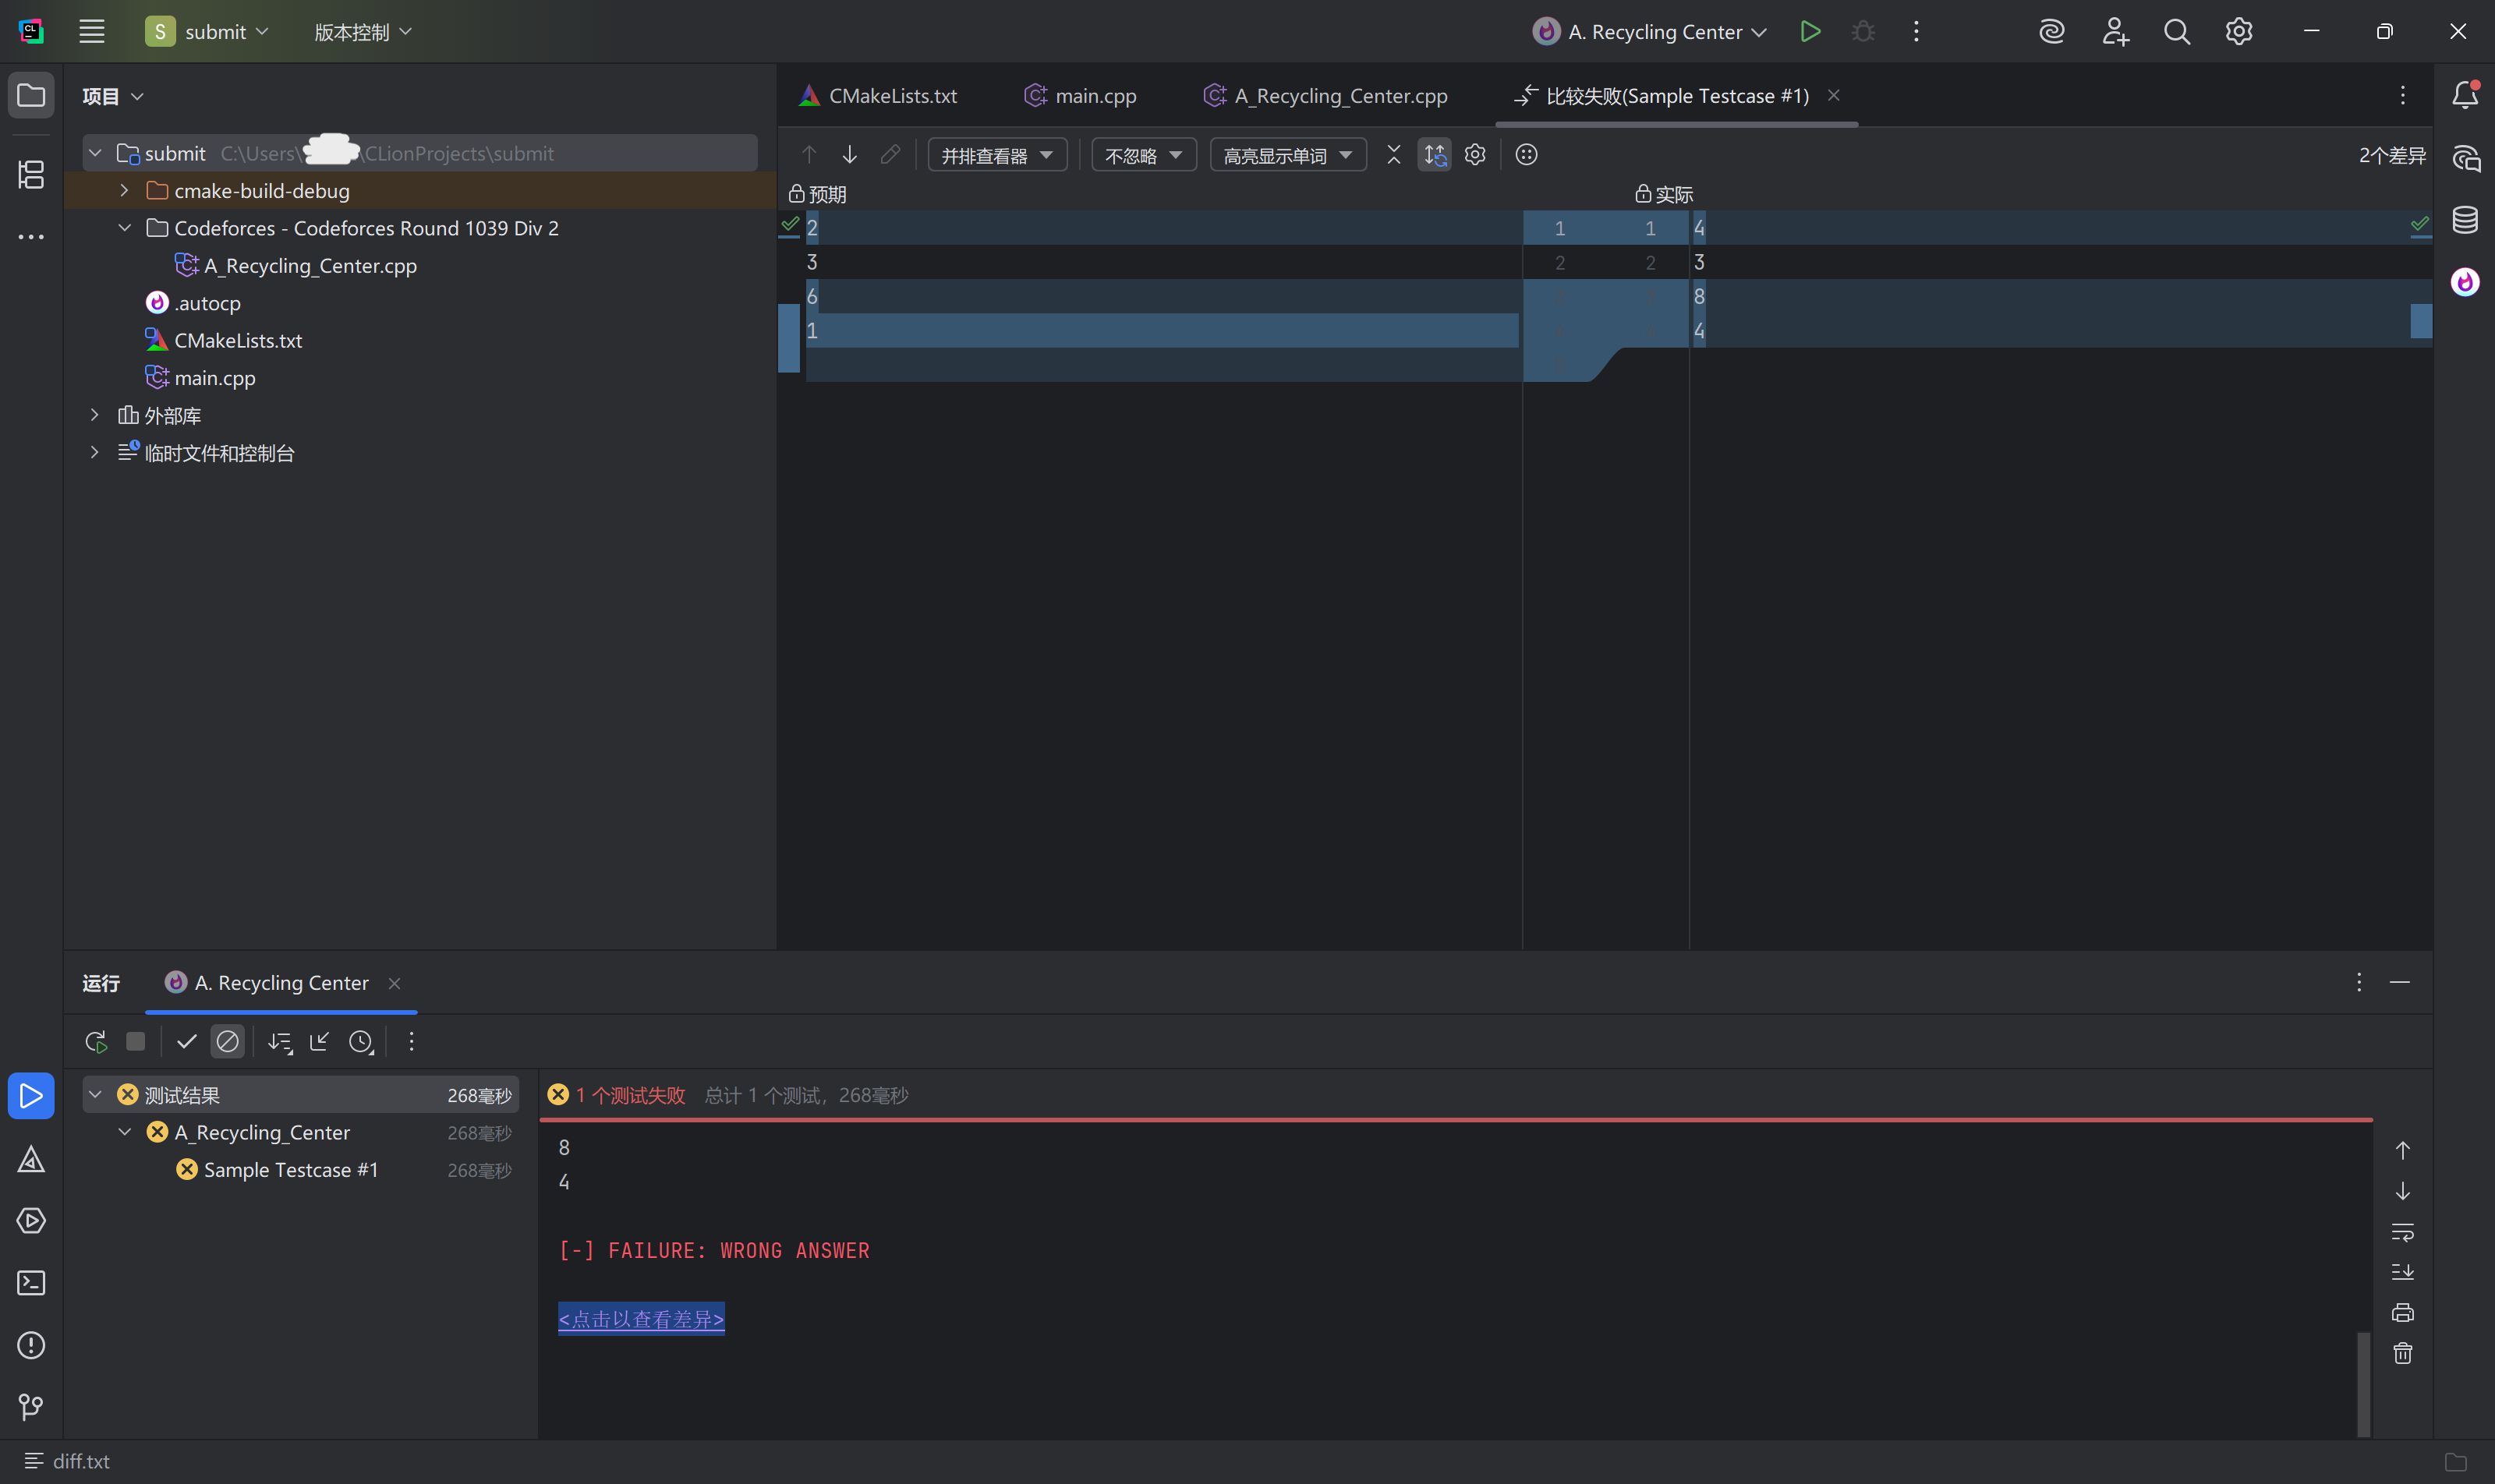This screenshot has height=1484, width=2495.
Task: Click the green Run button in title bar
Action: (1810, 31)
